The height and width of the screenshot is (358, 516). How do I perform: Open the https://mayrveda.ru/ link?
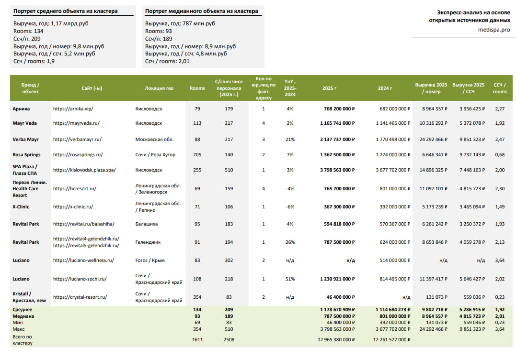pyautogui.click(x=76, y=123)
